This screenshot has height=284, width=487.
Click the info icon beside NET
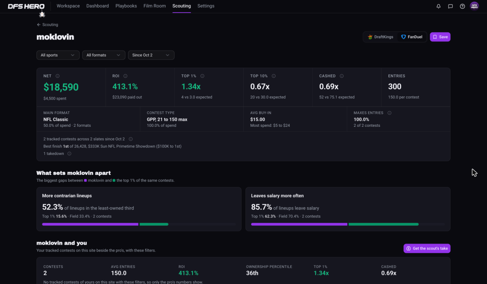(58, 76)
